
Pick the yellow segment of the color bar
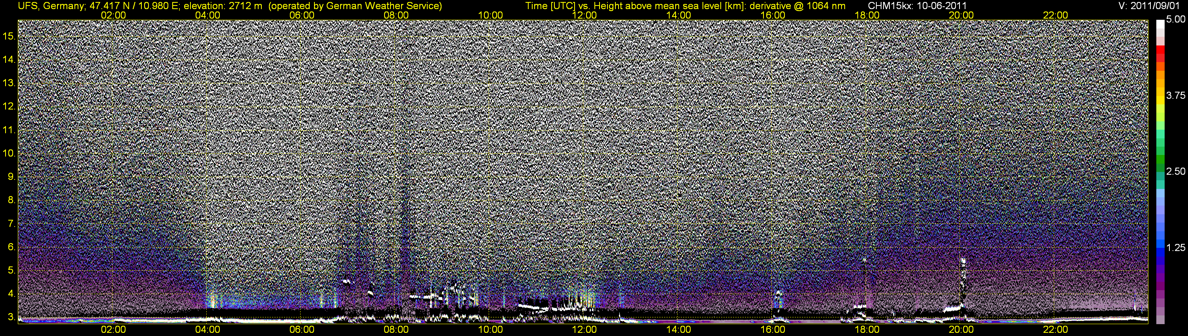pos(1160,101)
